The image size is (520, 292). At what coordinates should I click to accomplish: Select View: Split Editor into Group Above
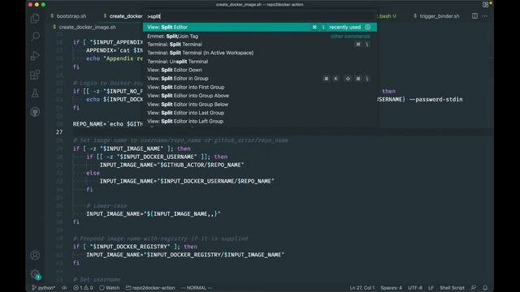click(x=260, y=96)
